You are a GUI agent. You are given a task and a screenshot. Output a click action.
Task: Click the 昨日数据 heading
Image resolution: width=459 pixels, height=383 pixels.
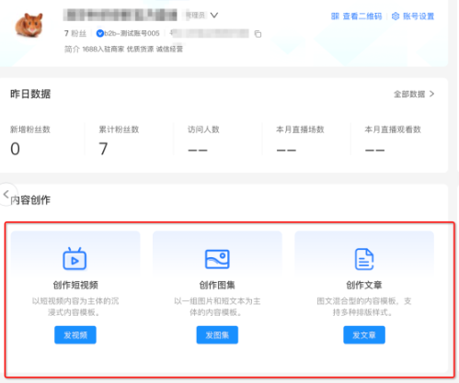[30, 94]
